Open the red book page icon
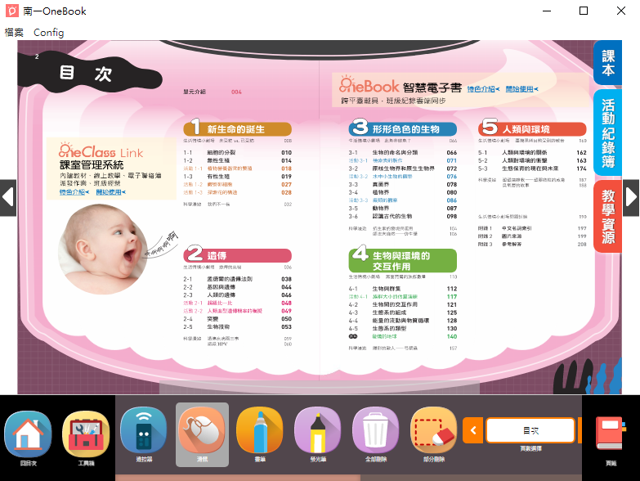Image resolution: width=640 pixels, height=481 pixels. 611,434
